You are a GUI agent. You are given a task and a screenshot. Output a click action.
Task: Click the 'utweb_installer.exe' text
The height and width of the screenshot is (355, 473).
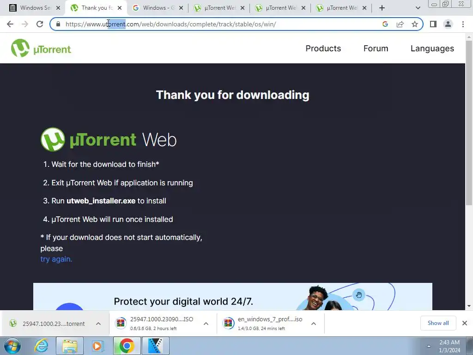point(101,201)
